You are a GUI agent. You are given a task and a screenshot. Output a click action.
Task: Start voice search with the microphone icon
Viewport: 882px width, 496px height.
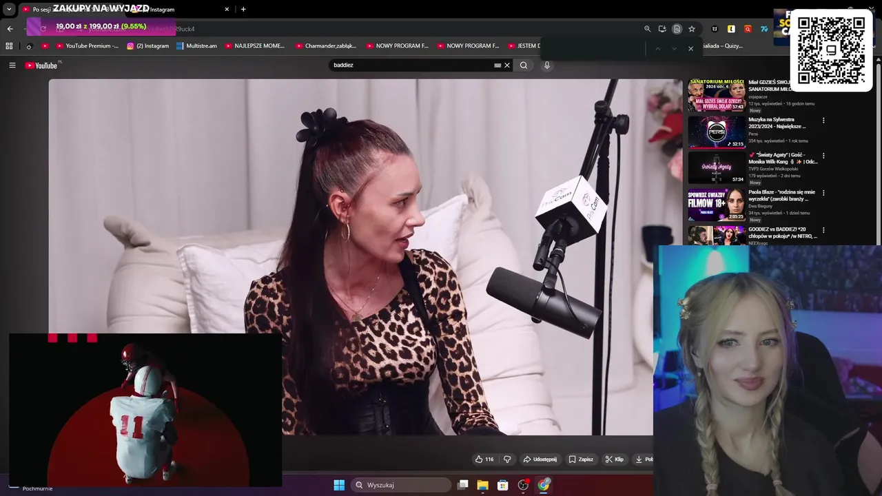[x=547, y=65]
